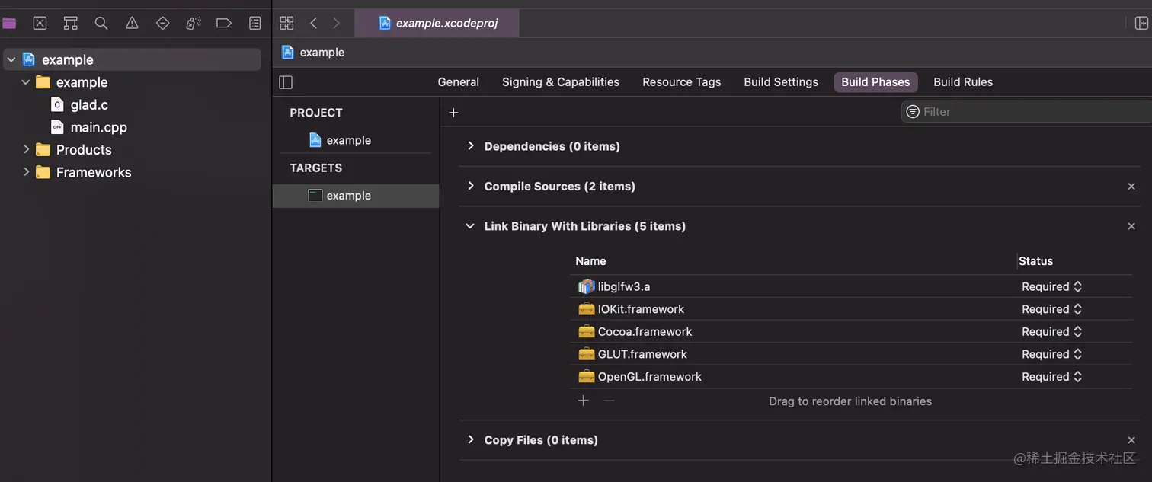
Task: Collapse the example folder group
Action: point(26,82)
